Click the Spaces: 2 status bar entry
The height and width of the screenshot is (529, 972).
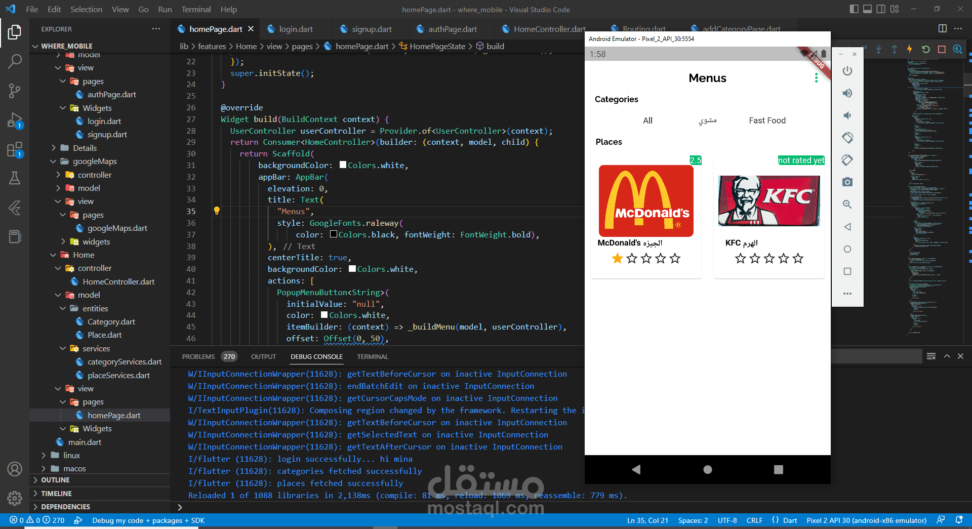[x=693, y=520]
